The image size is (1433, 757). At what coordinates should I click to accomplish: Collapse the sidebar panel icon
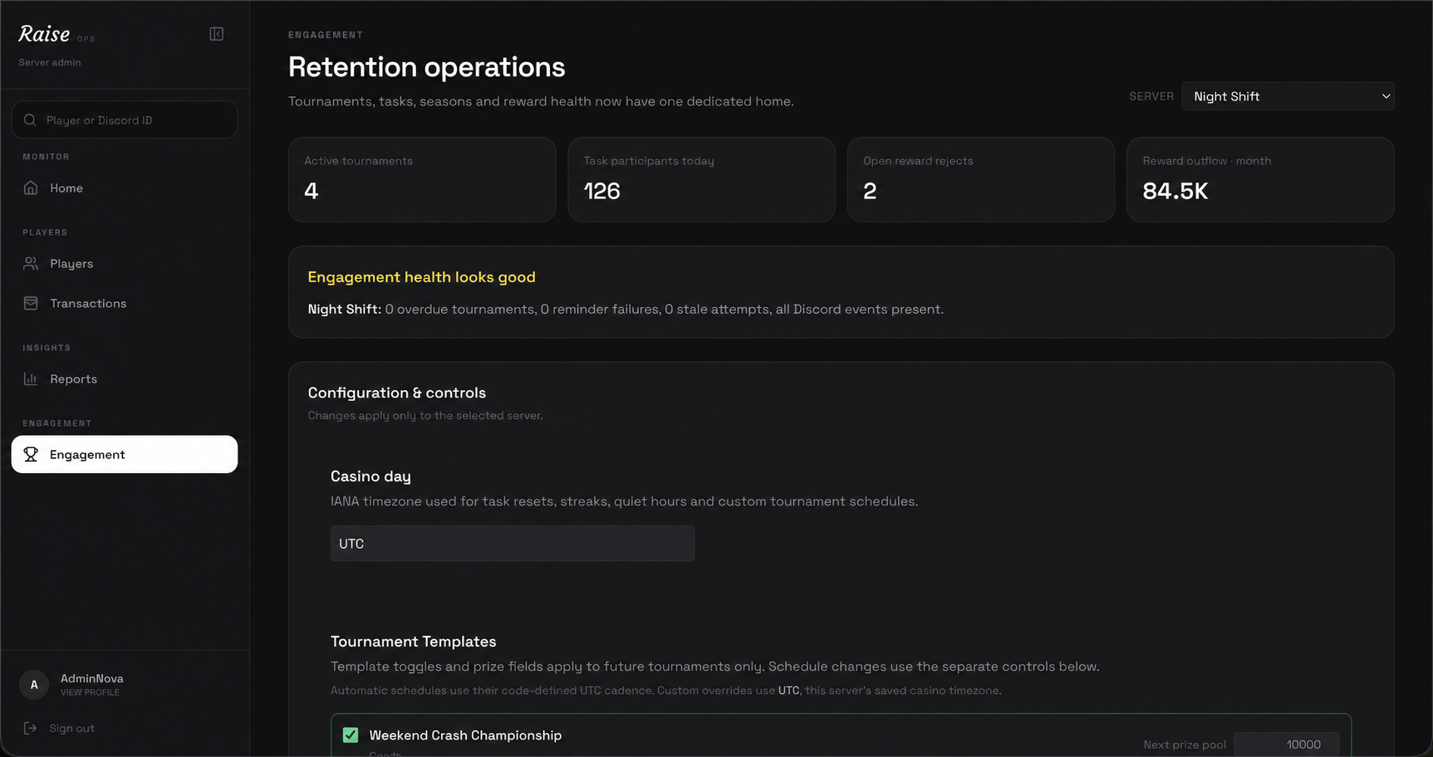click(x=216, y=34)
